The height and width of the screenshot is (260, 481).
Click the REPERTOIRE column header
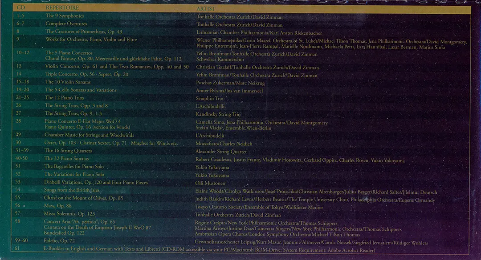click(x=62, y=8)
